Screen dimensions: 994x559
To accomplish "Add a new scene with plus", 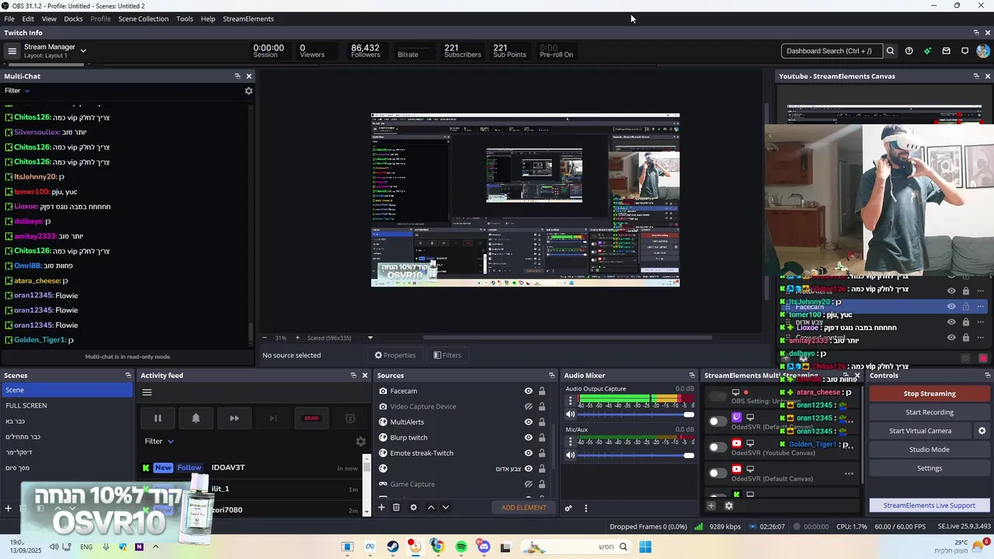I will point(8,509).
